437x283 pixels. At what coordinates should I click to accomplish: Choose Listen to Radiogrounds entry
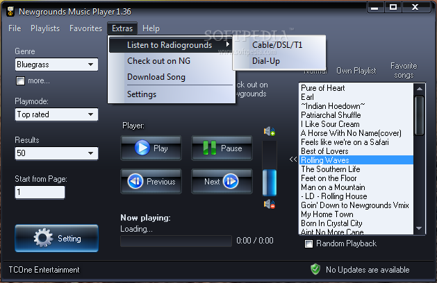click(171, 45)
